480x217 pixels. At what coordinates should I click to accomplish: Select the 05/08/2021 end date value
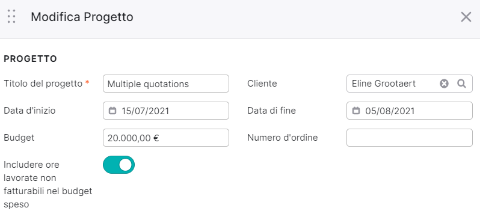tap(390, 111)
